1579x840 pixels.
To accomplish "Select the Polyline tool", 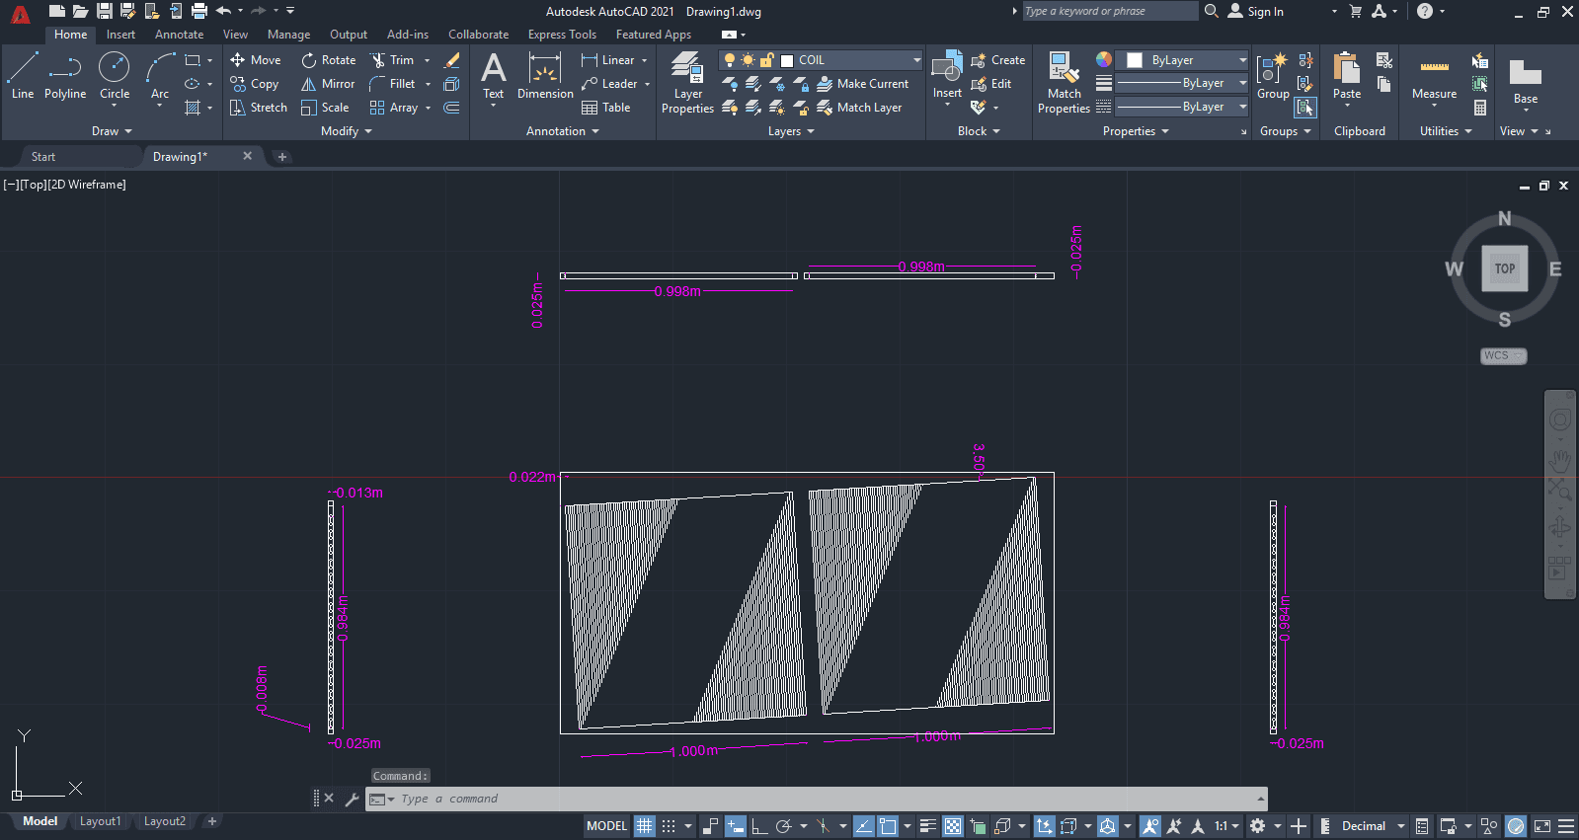I will 65,76.
